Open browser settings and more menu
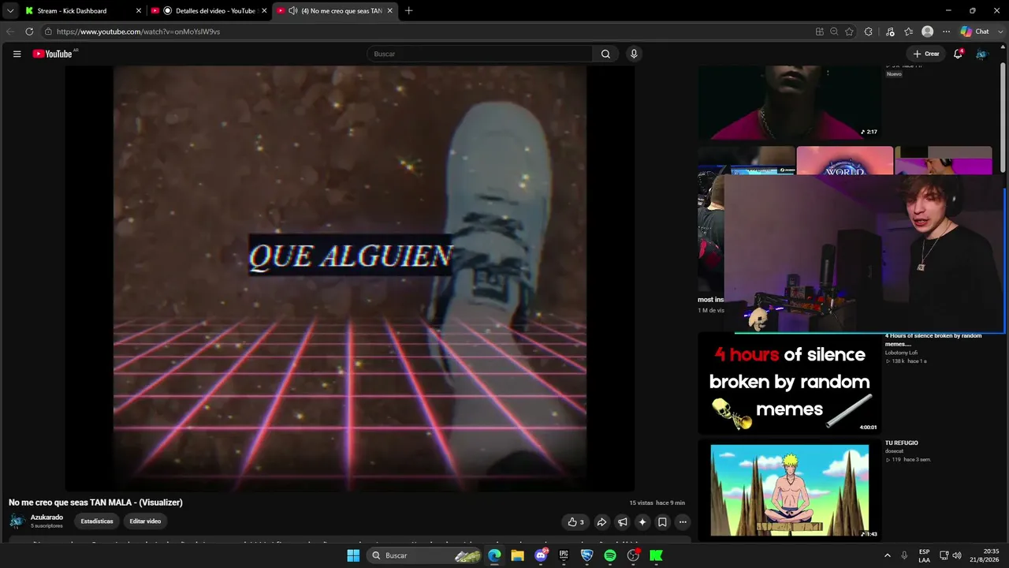 (946, 32)
